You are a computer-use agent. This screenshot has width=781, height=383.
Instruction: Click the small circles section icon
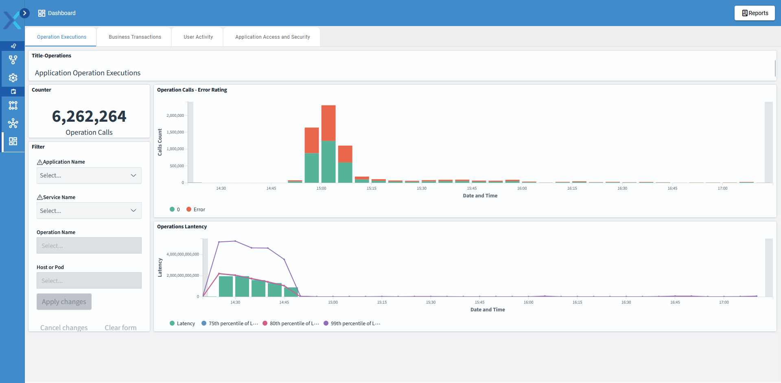pyautogui.click(x=13, y=46)
